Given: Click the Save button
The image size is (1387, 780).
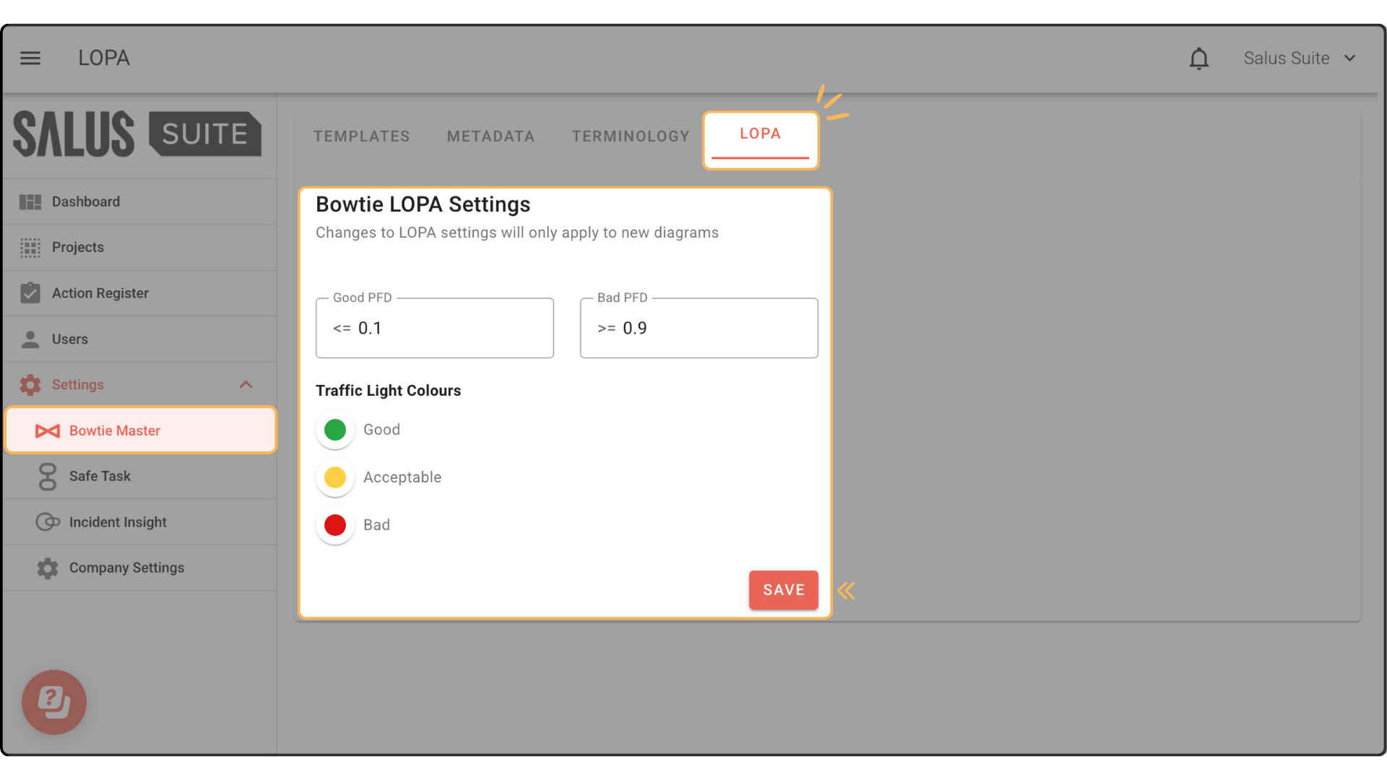Looking at the screenshot, I should pyautogui.click(x=783, y=590).
